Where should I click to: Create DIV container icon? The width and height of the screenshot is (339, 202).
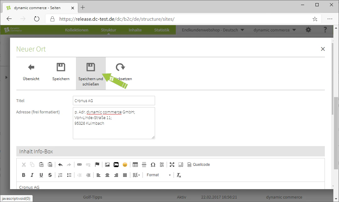click(162, 165)
